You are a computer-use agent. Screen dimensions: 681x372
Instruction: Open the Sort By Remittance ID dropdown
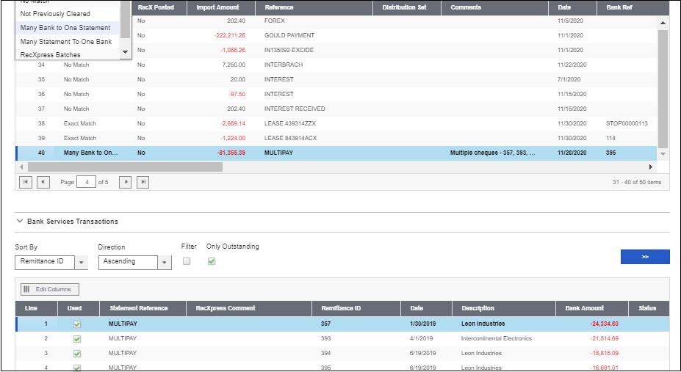click(82, 262)
